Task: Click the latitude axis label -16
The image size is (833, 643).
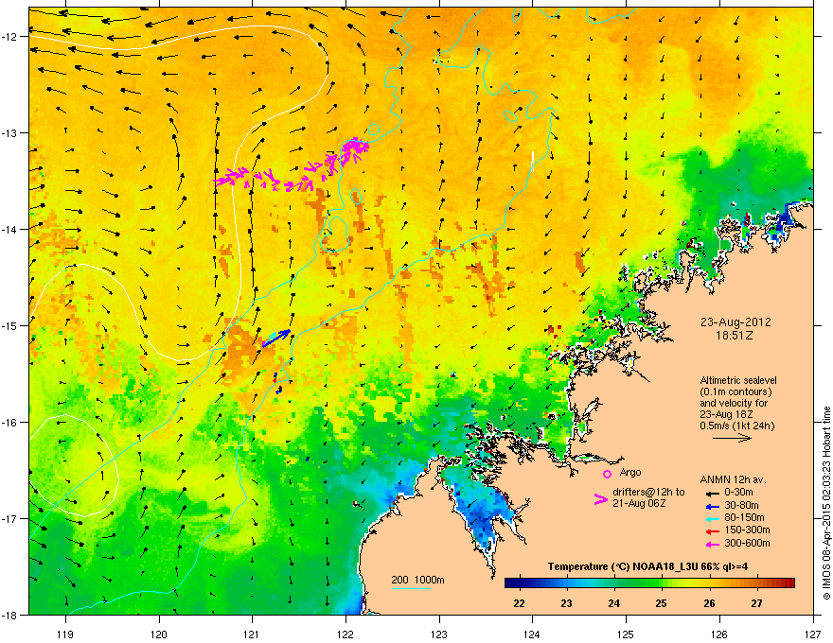Action: [10, 423]
